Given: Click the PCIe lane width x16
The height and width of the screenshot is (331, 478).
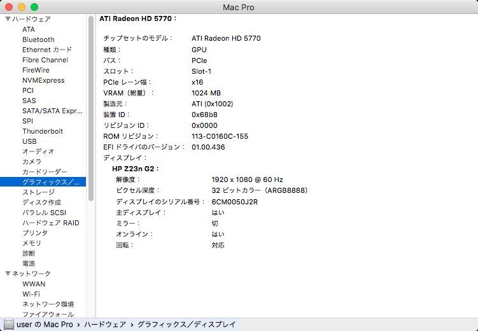Looking at the screenshot, I should (x=197, y=82).
